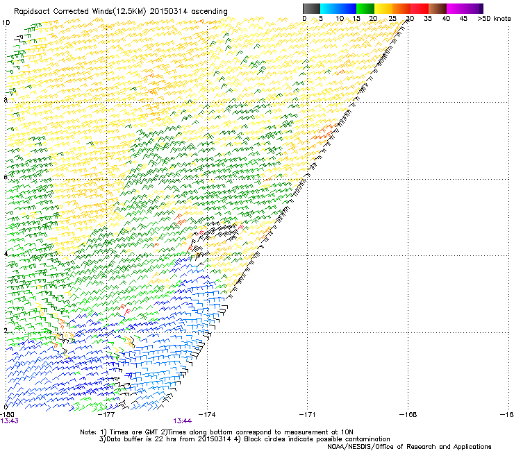514x451 pixels.
Task: Click the gray 0-5 knots legend swatch
Action: (x=311, y=8)
